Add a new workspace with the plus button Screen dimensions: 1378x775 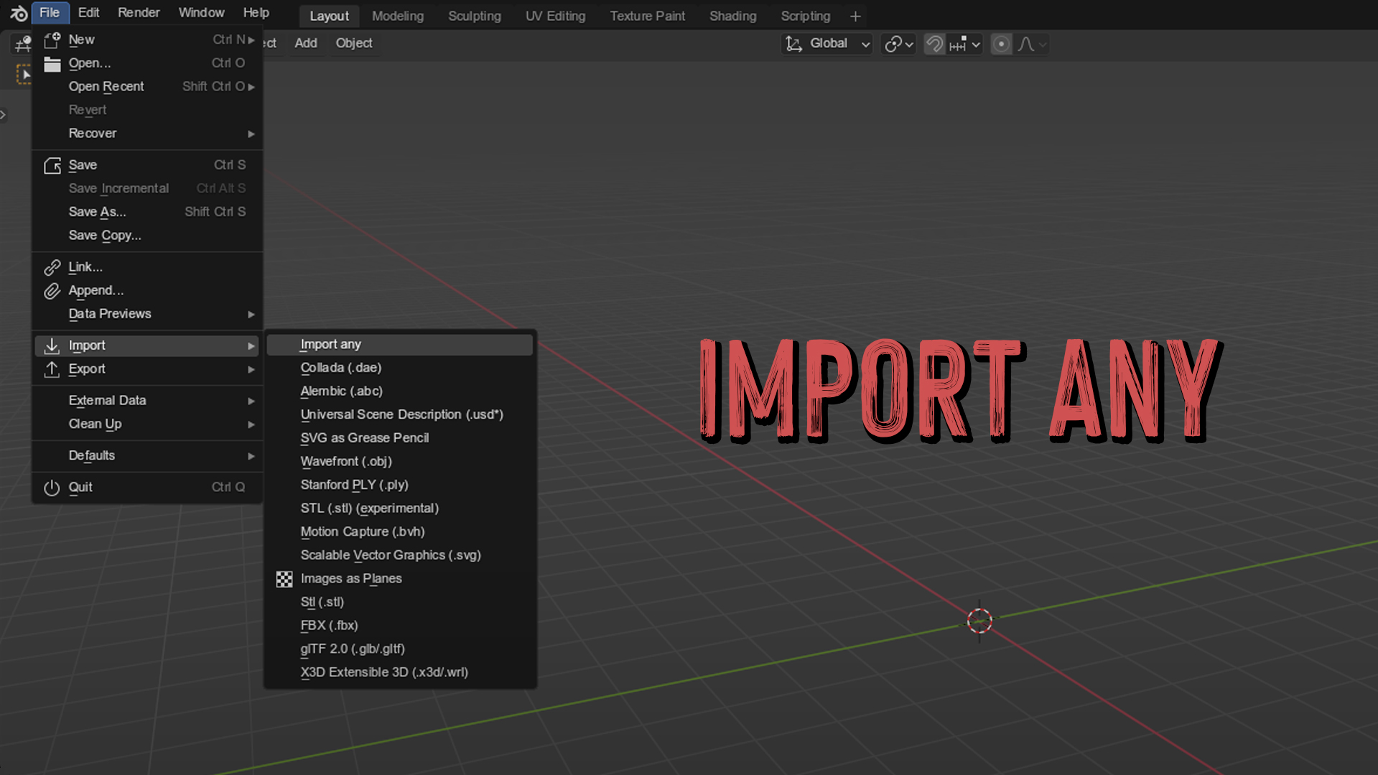tap(855, 15)
